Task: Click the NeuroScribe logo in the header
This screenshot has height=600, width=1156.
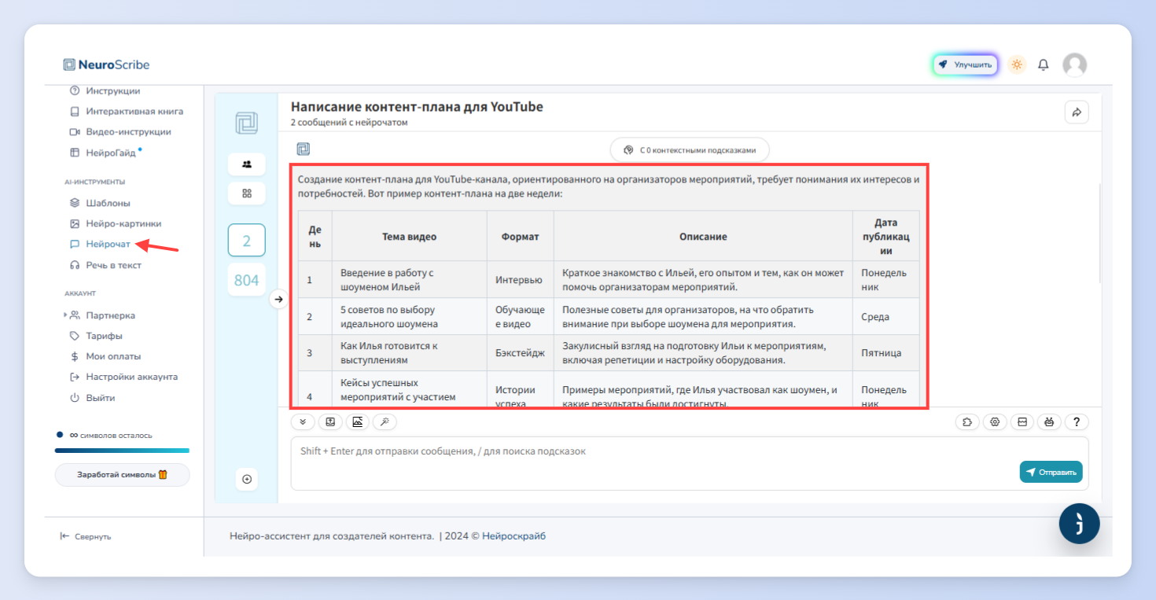Action: point(106,64)
